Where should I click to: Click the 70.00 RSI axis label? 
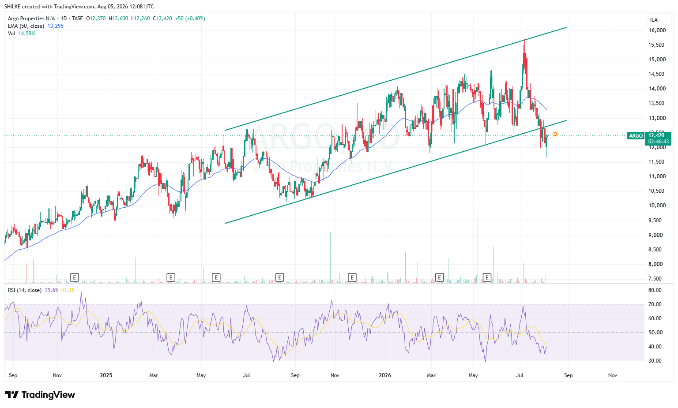coord(655,304)
